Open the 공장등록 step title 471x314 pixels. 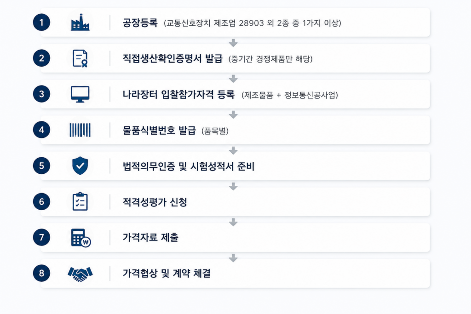pos(140,23)
